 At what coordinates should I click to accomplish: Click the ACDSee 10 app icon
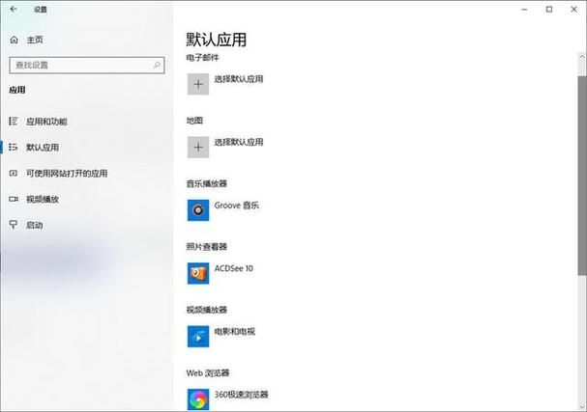(x=197, y=272)
